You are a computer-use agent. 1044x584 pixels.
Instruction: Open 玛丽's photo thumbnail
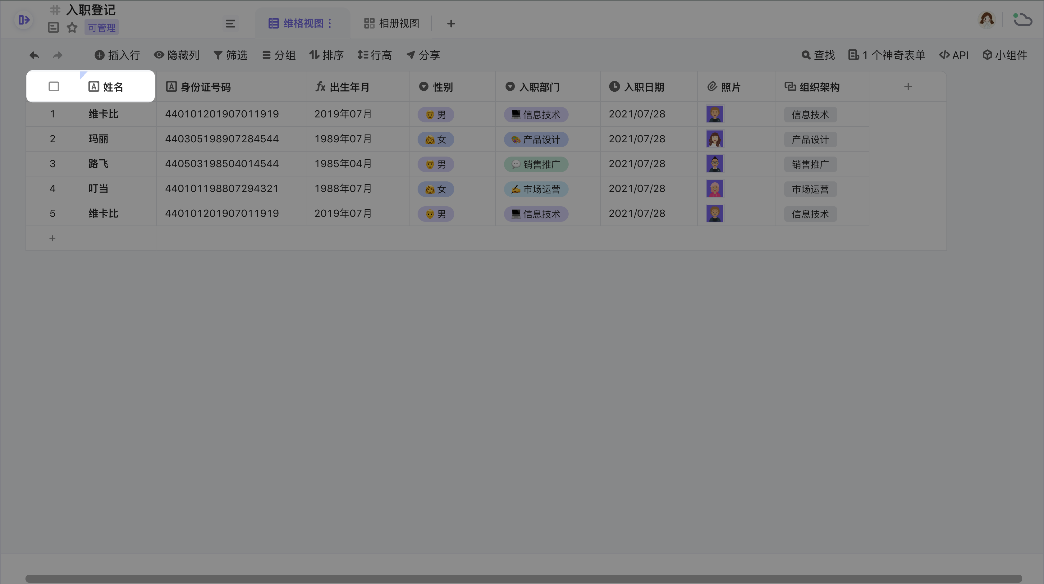click(x=715, y=139)
